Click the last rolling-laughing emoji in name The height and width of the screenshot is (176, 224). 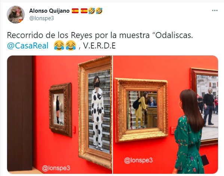coord(99,11)
